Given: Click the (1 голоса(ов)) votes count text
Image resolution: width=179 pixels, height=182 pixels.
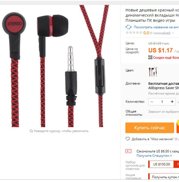Looking at the screenshot, I should (x=160, y=33).
